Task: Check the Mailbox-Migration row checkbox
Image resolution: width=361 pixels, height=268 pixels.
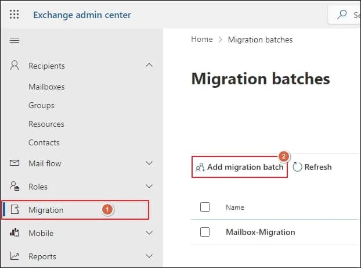Action: pyautogui.click(x=204, y=232)
